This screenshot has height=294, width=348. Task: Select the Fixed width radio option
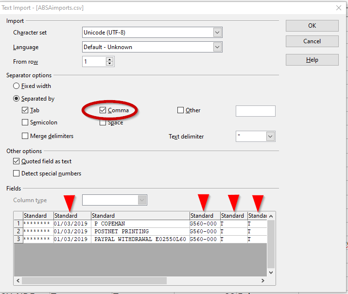(17, 86)
